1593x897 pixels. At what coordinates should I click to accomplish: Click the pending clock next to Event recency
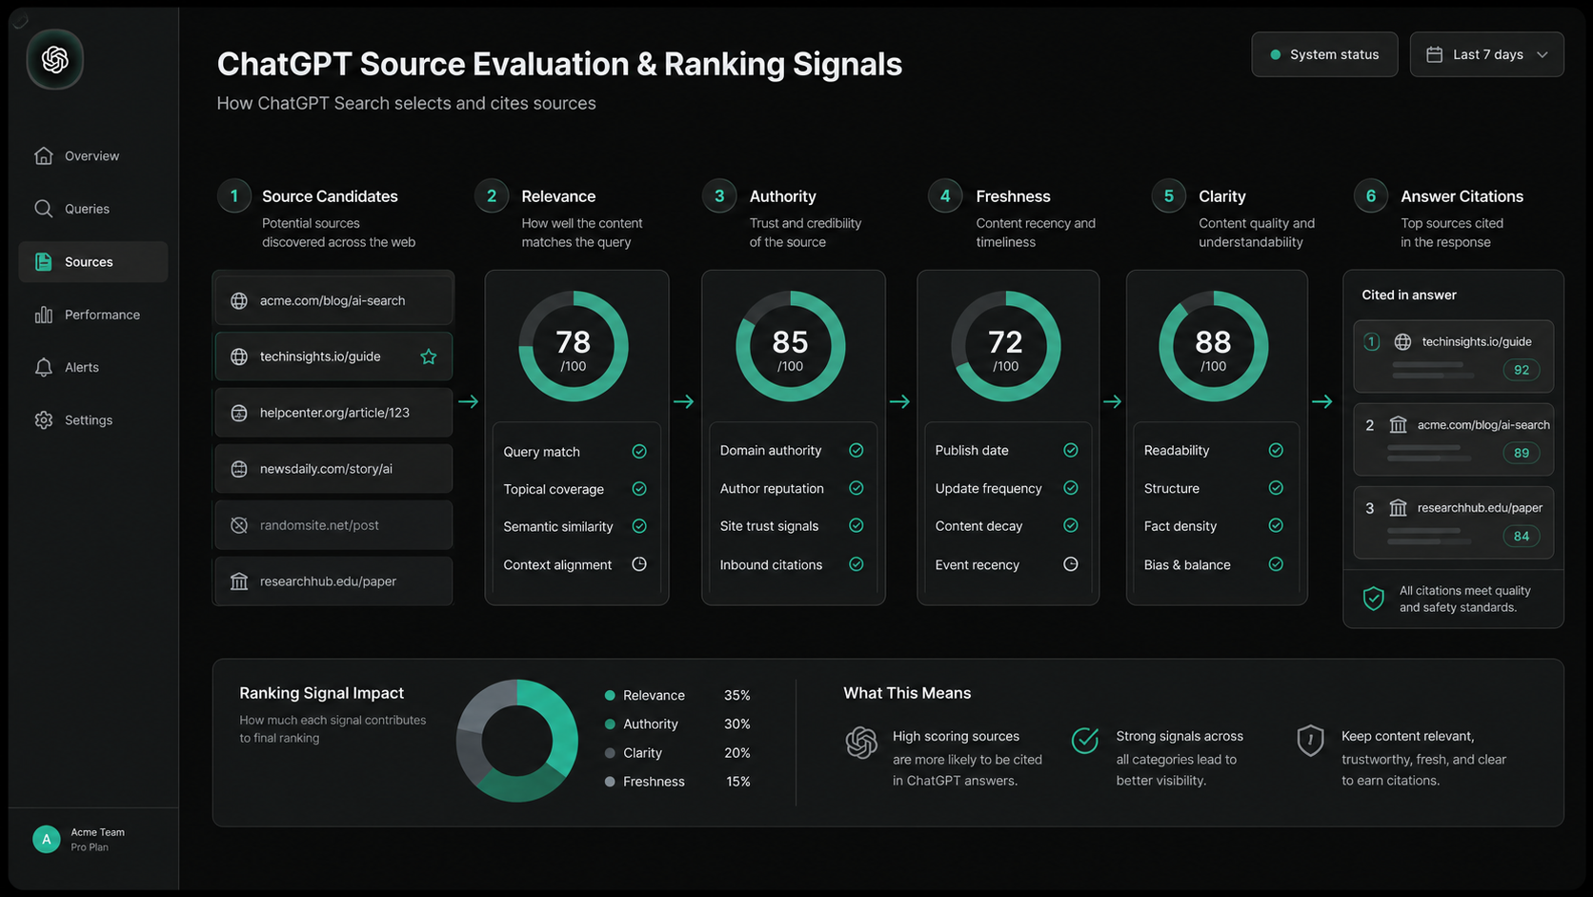tap(1071, 564)
